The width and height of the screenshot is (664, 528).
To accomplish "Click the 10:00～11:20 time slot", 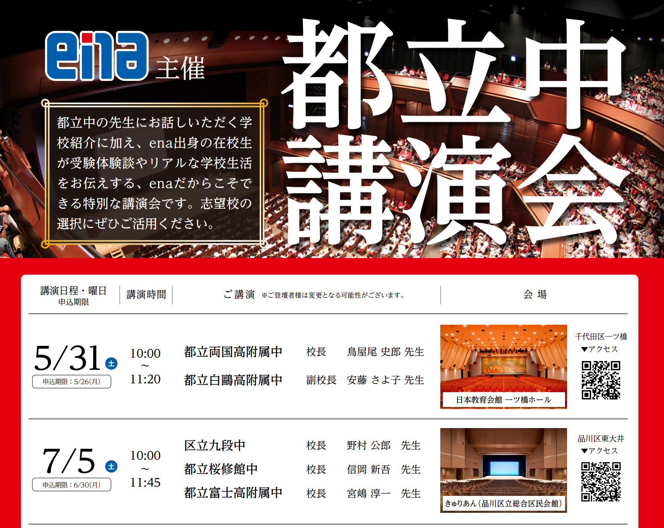I will click(145, 366).
